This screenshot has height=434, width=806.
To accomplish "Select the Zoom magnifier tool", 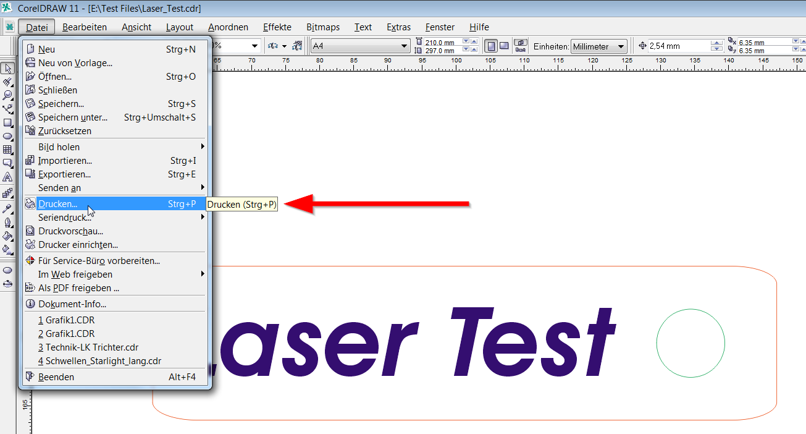I will [8, 95].
